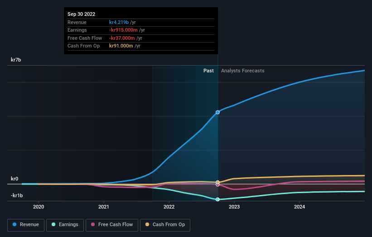Click the -kr1b y-axis label
This screenshot has height=237, width=372.
pyautogui.click(x=17, y=195)
